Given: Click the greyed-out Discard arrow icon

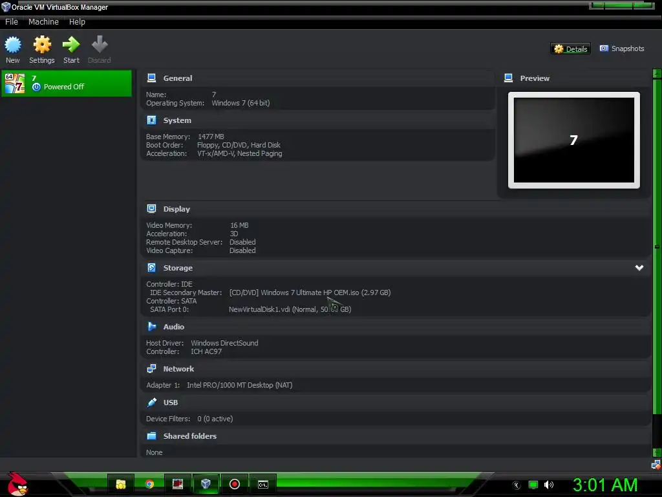Looking at the screenshot, I should 100,45.
